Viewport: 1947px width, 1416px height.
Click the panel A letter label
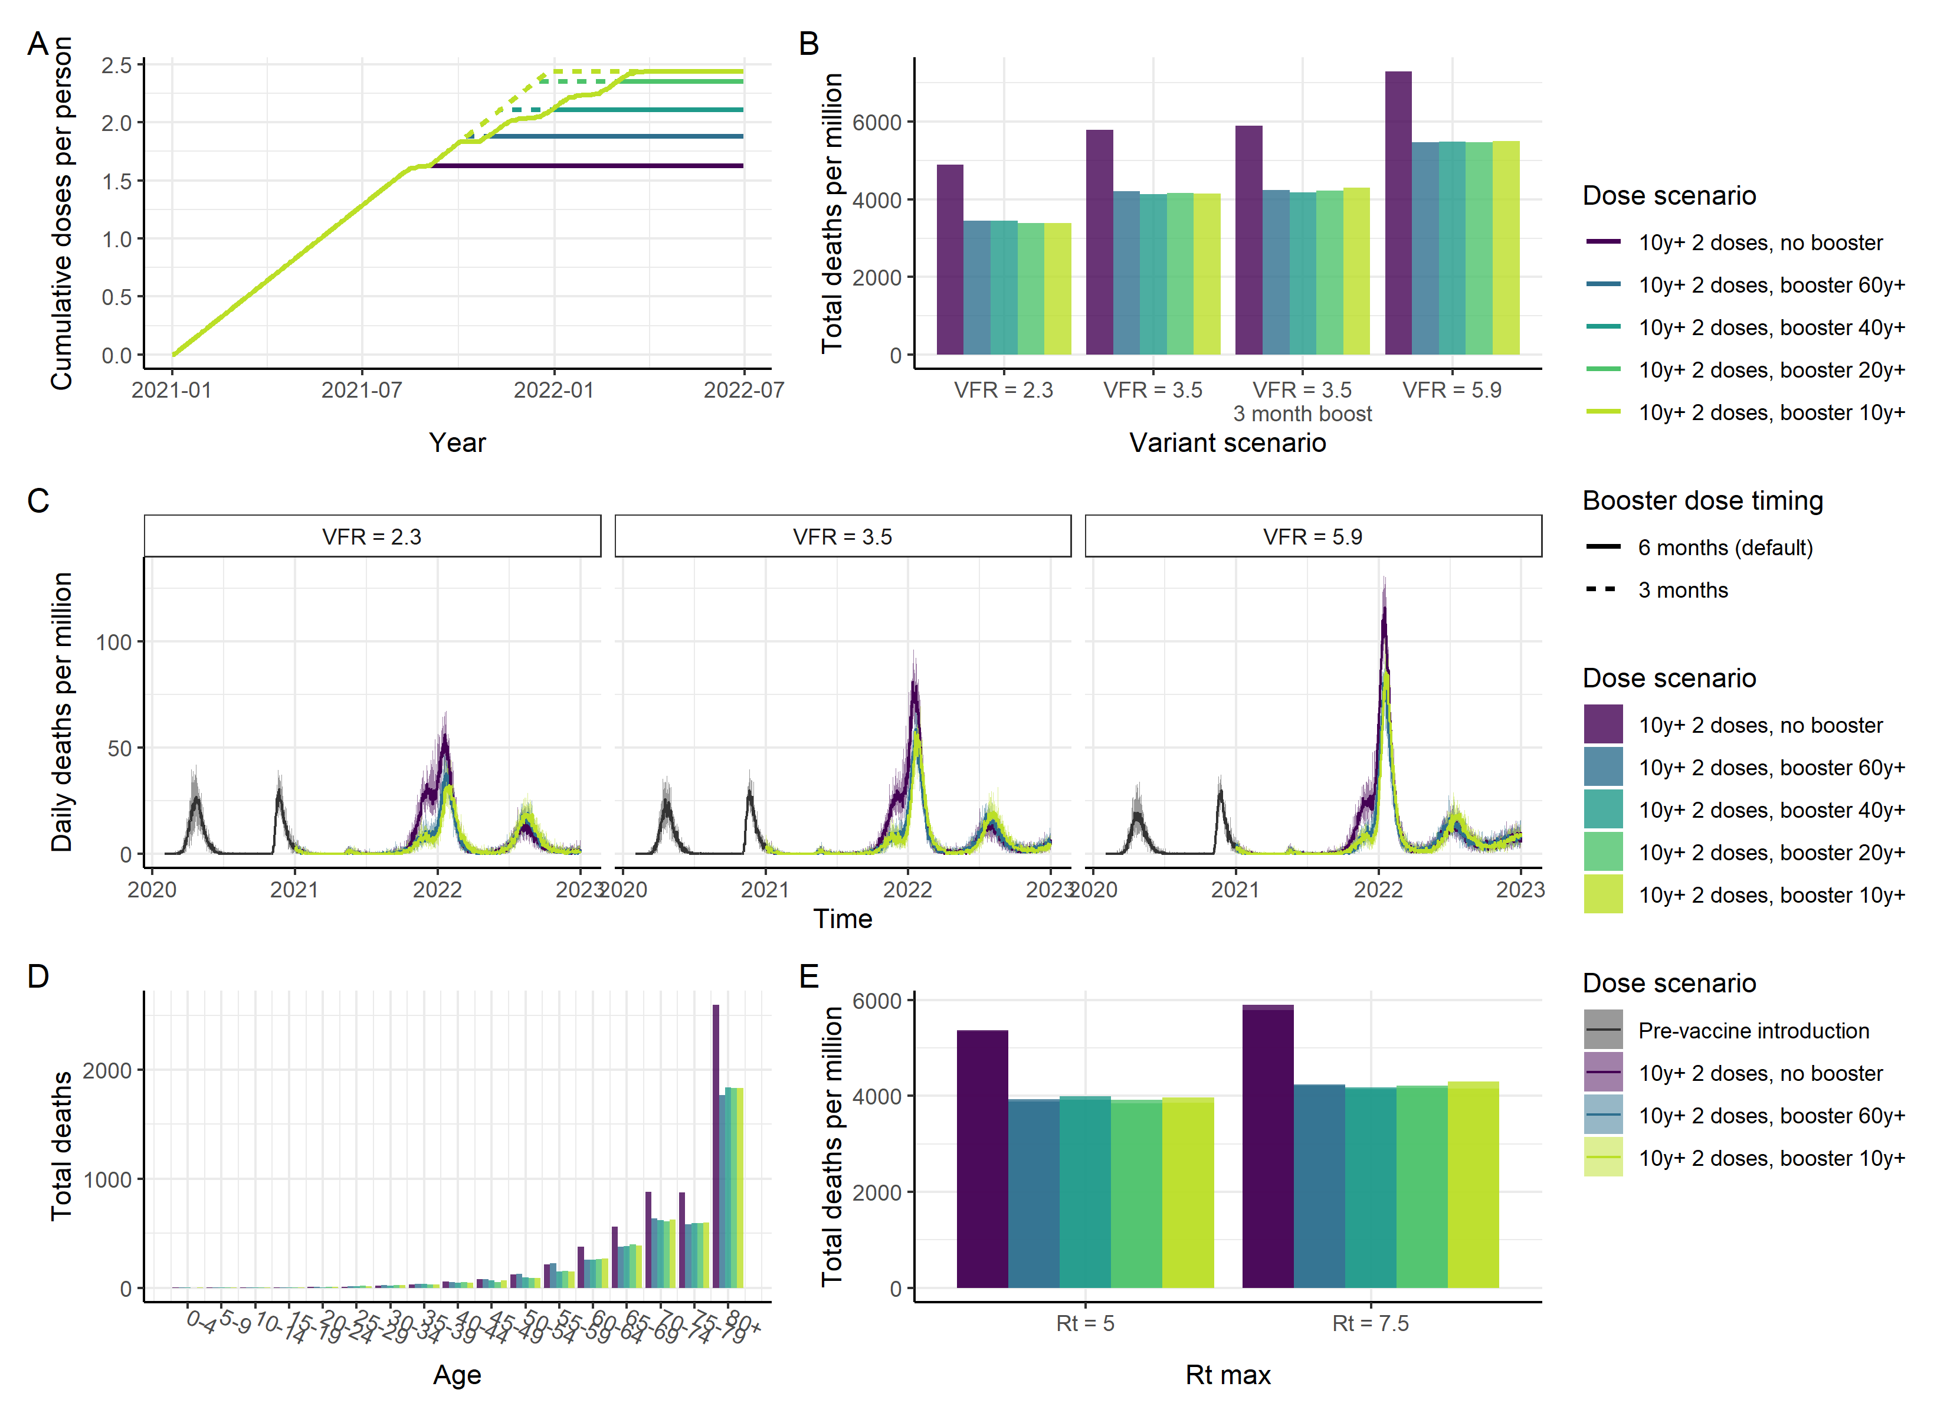[x=37, y=43]
